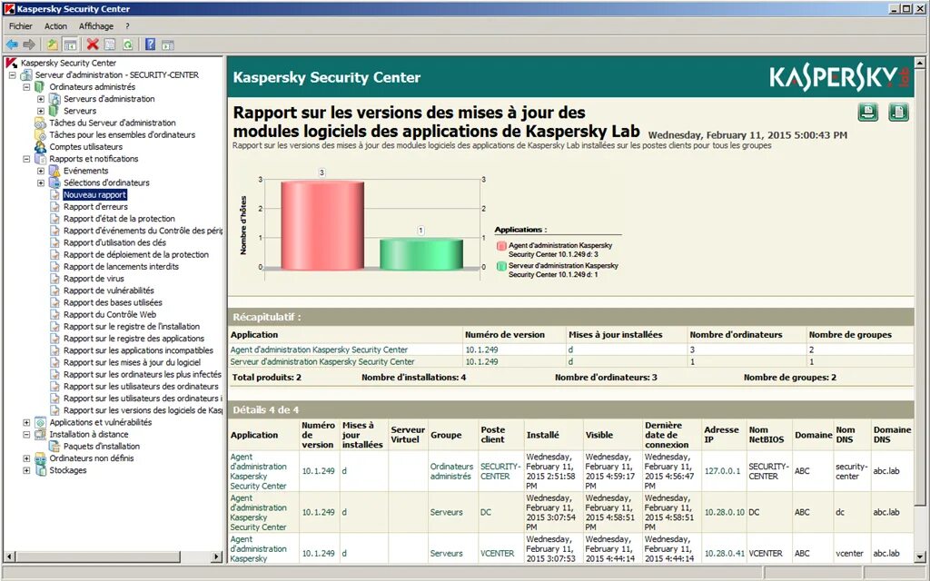This screenshot has width=930, height=581.
Task: Click the green report icon beside the report title
Action: (867, 112)
